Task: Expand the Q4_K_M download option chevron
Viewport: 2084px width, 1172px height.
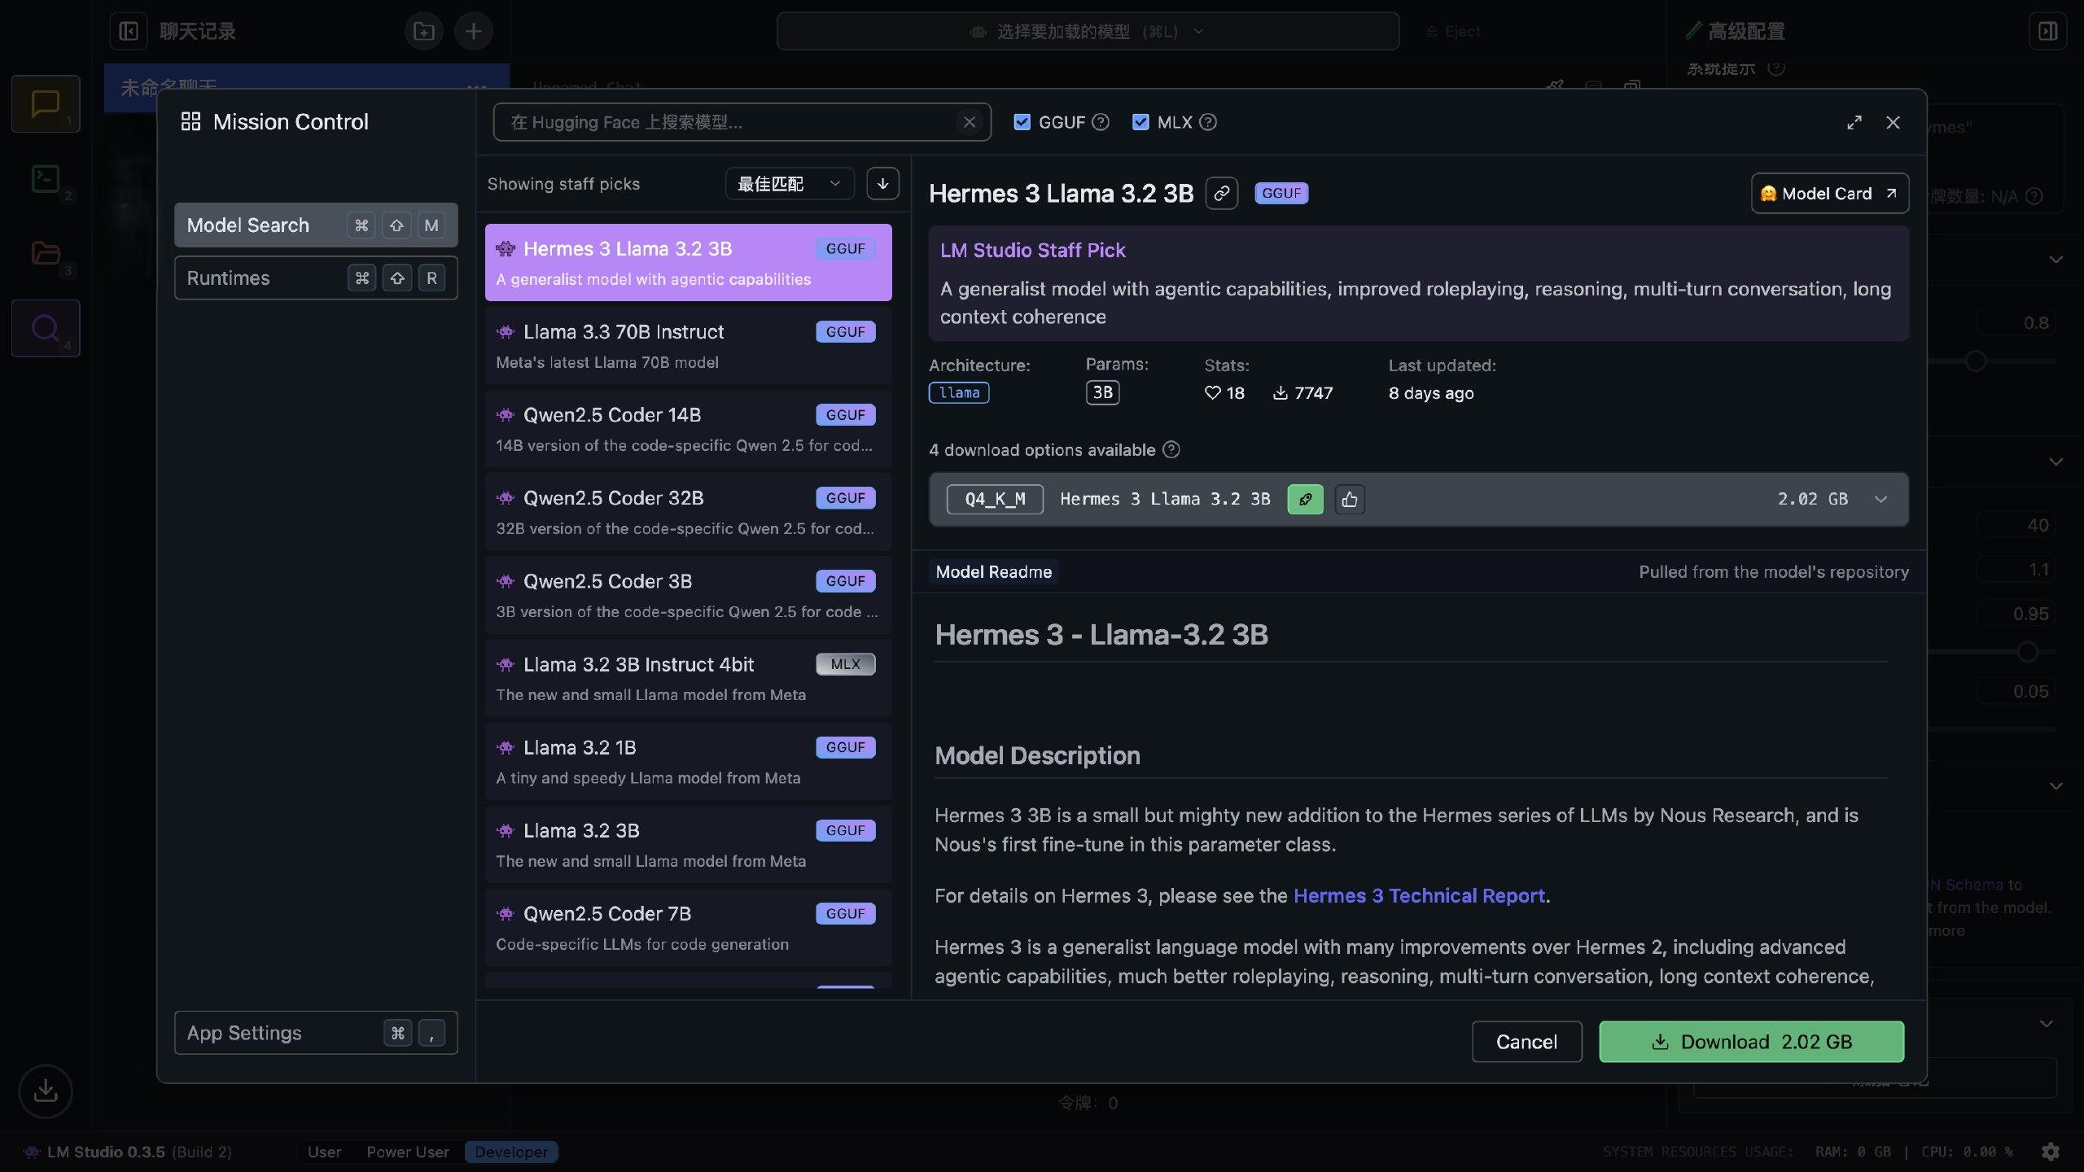Action: tap(1880, 499)
